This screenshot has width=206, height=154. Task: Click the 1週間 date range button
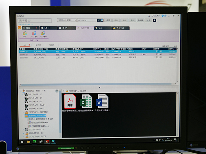click(108, 21)
